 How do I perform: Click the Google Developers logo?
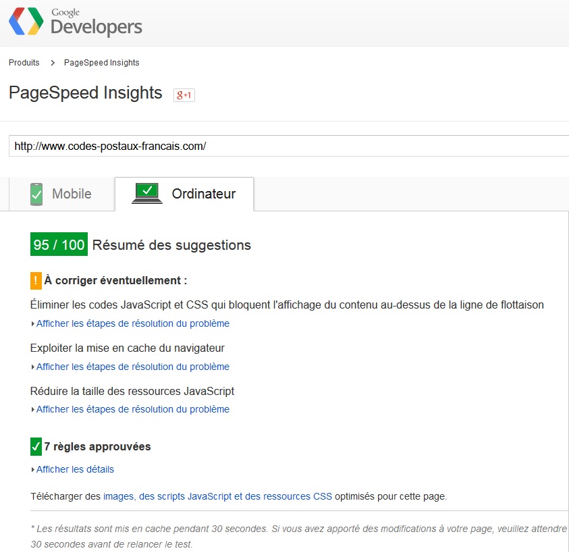coord(75,22)
